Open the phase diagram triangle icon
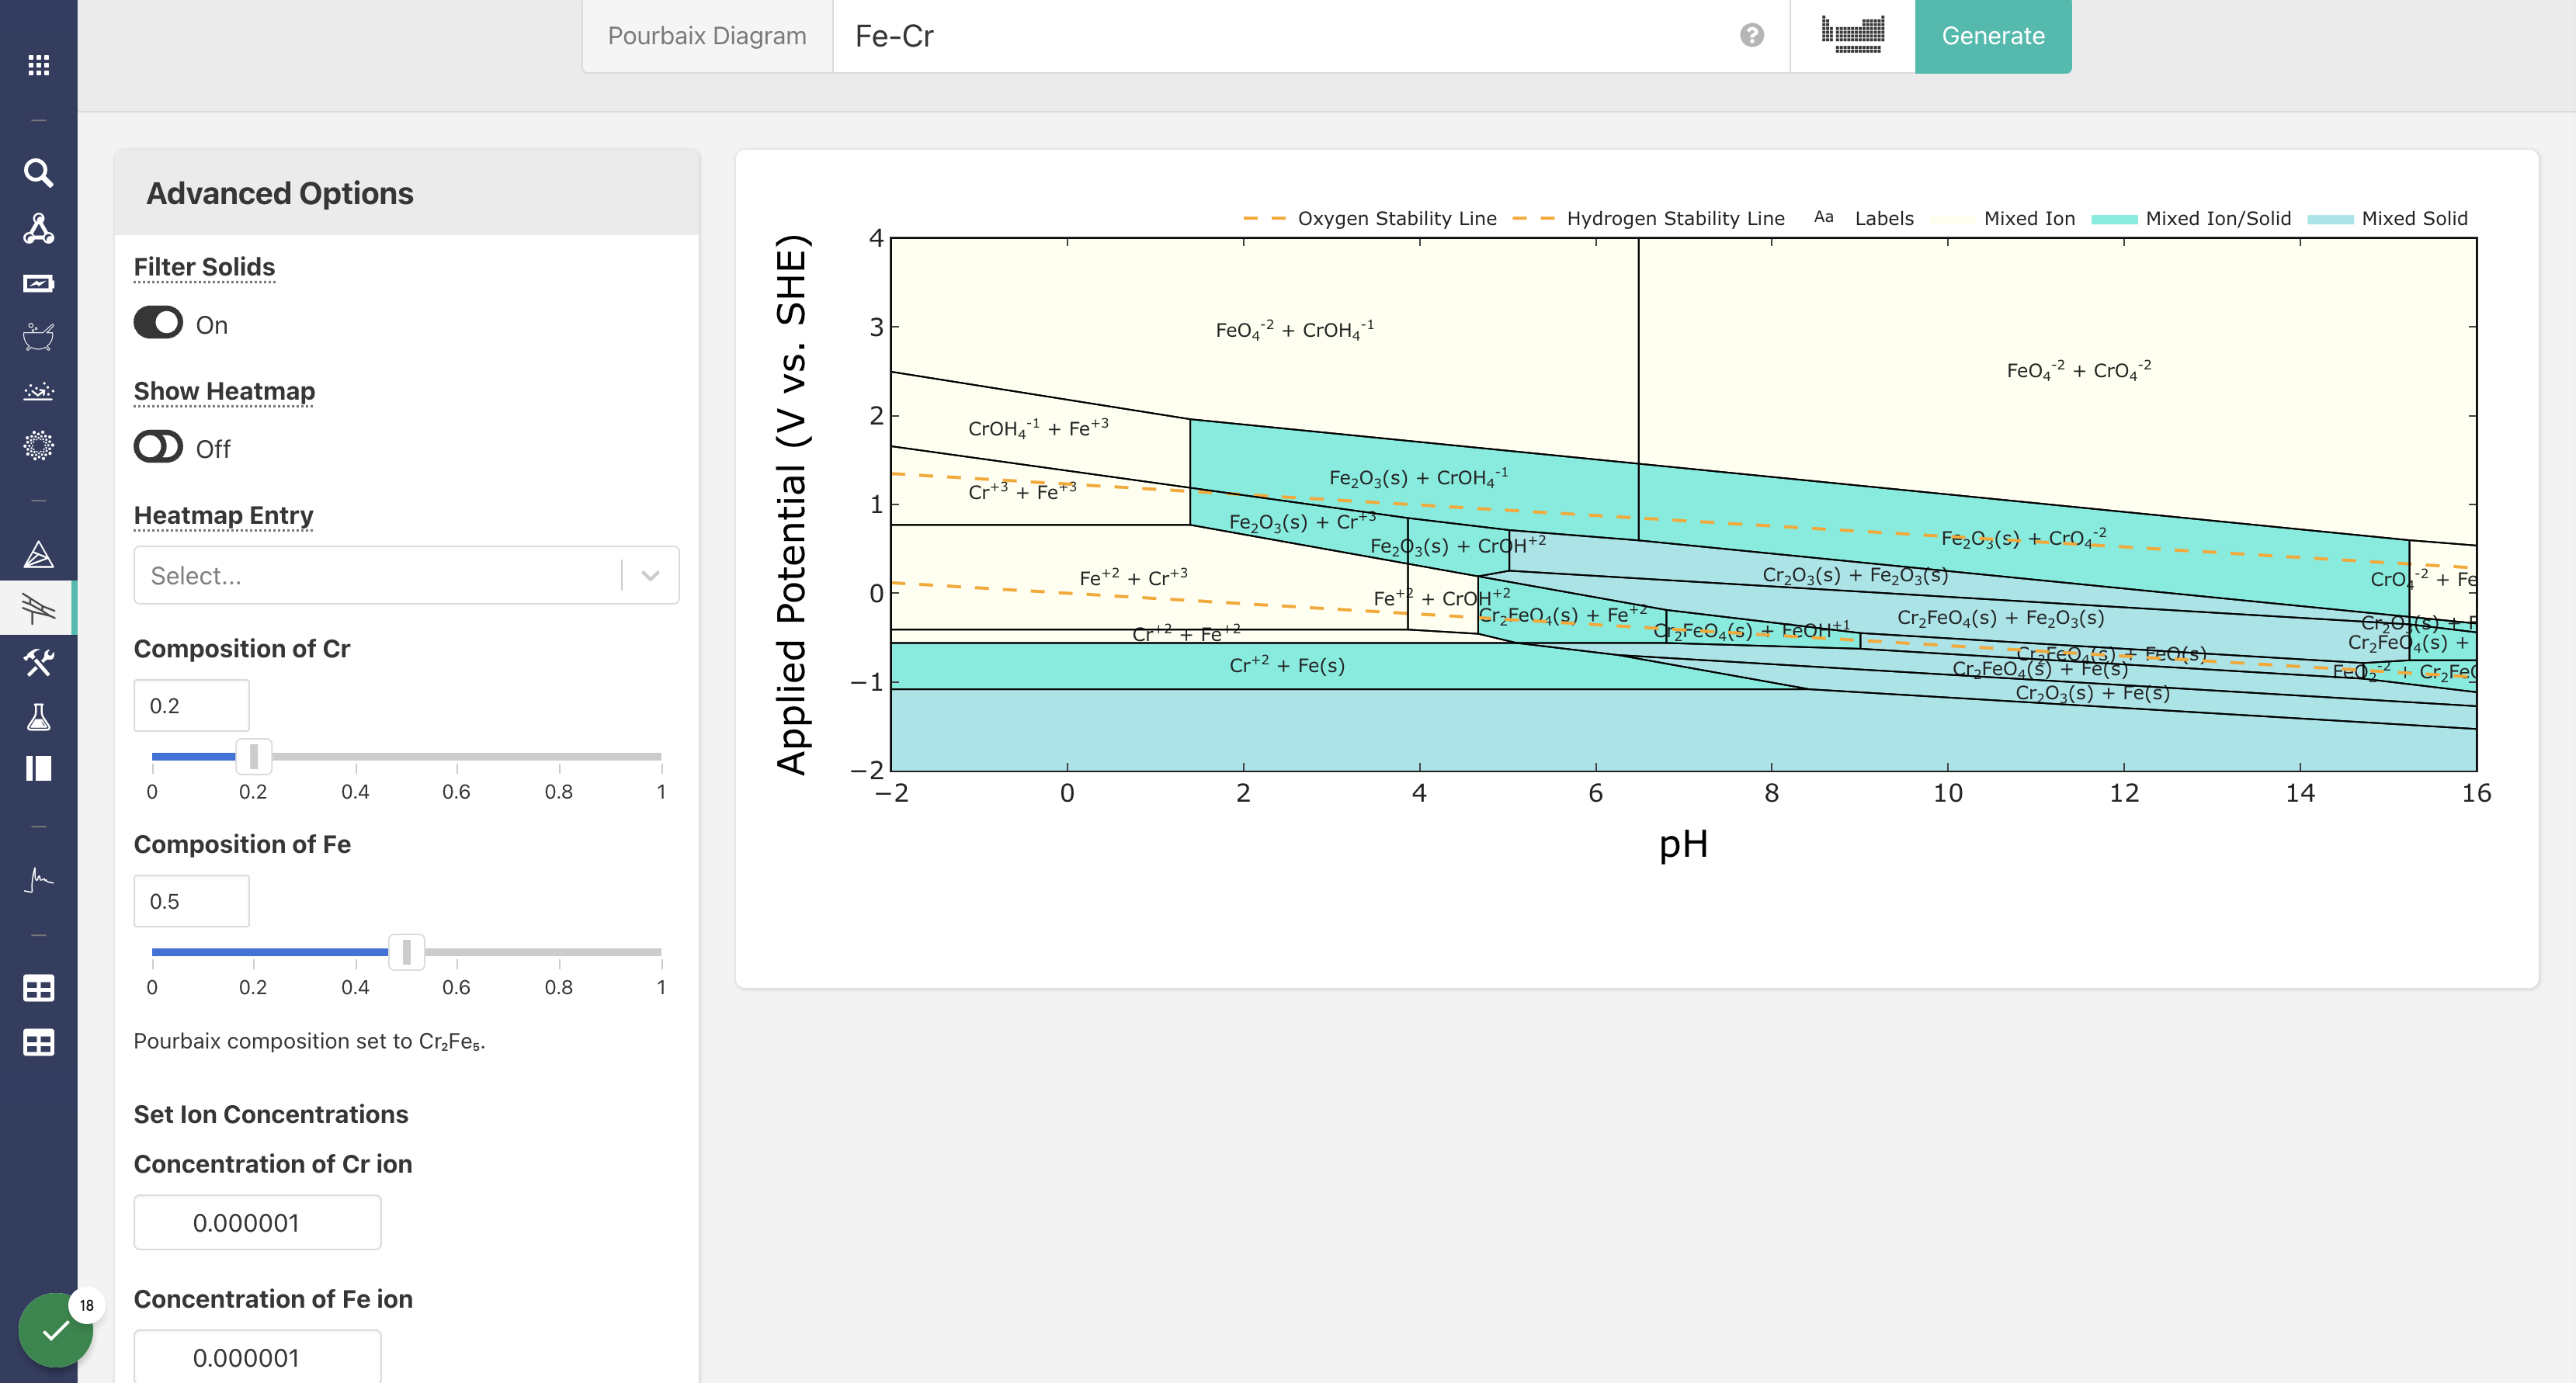The image size is (2576, 1383). [38, 554]
